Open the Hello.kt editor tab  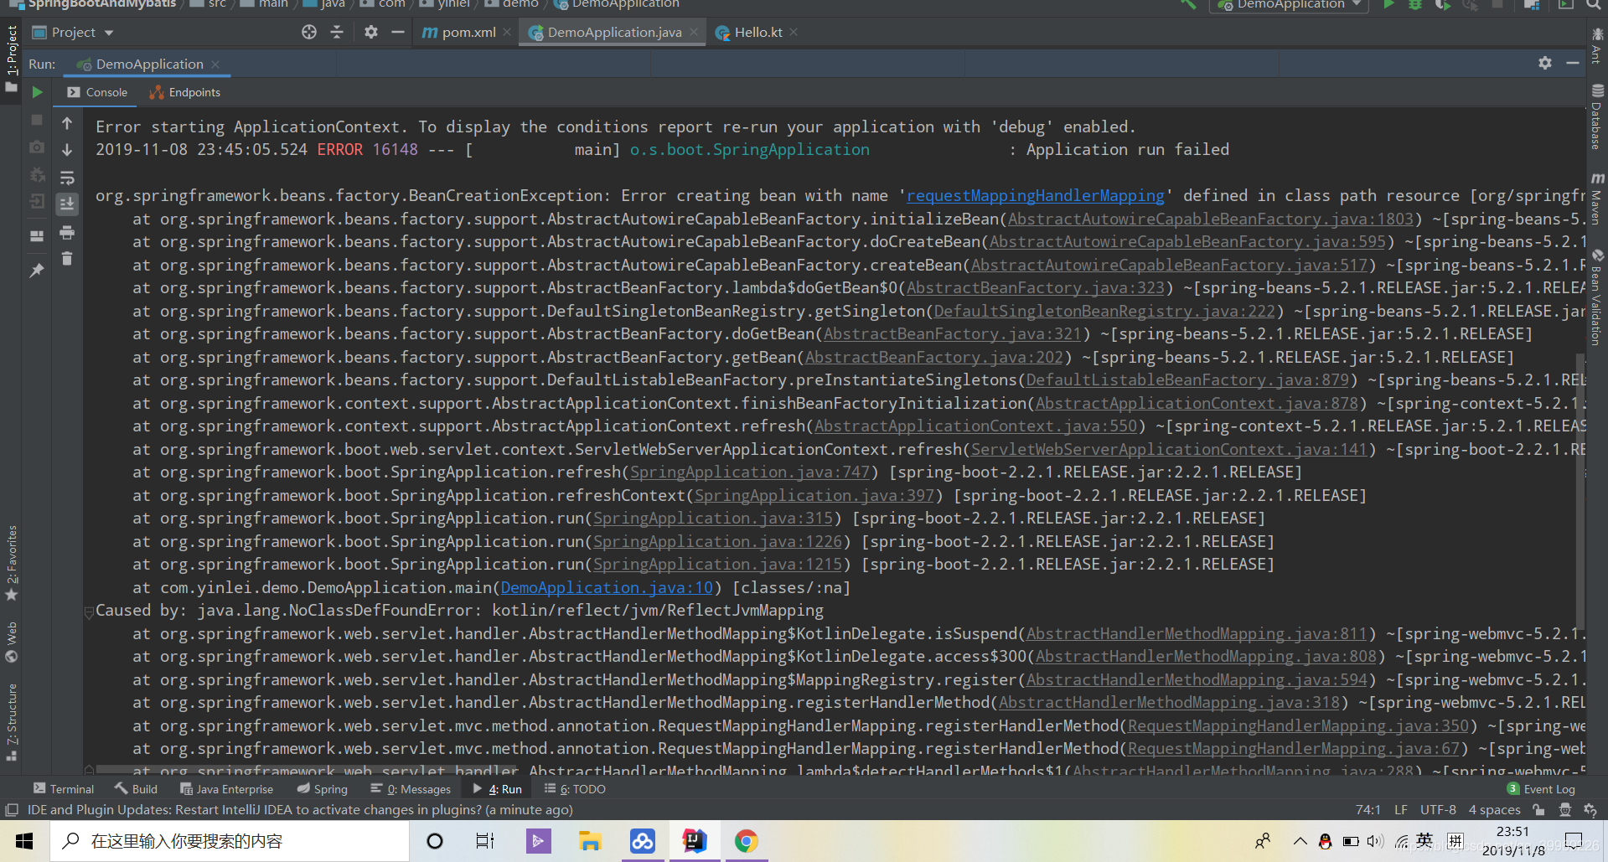point(755,32)
